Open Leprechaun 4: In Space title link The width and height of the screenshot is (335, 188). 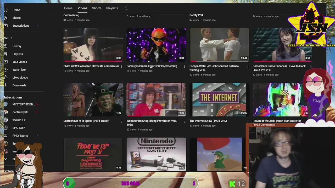pos(86,121)
